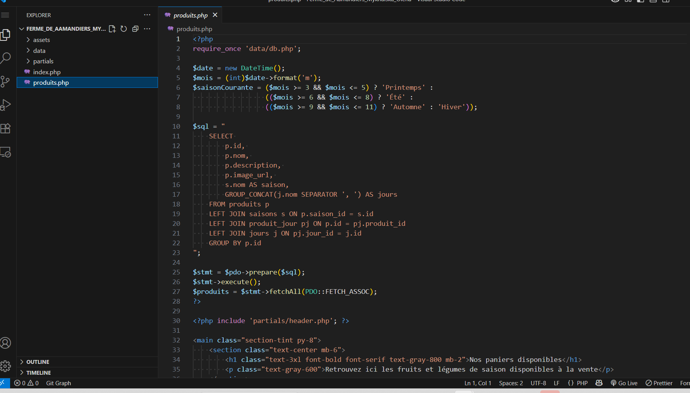Open the Explorer view in activity bar
690x393 pixels.
[x=5, y=35]
